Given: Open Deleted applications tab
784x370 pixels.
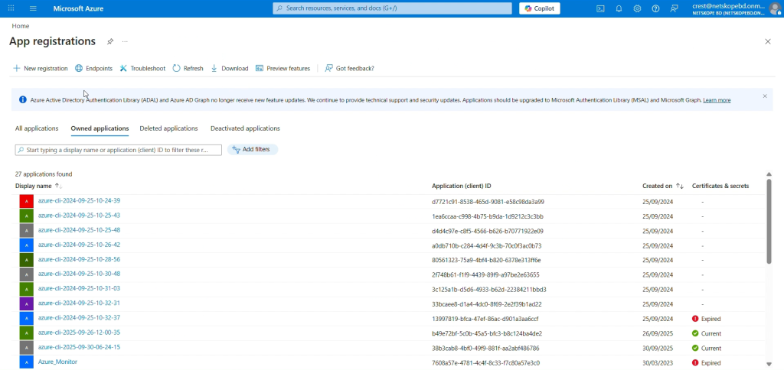Looking at the screenshot, I should point(168,128).
